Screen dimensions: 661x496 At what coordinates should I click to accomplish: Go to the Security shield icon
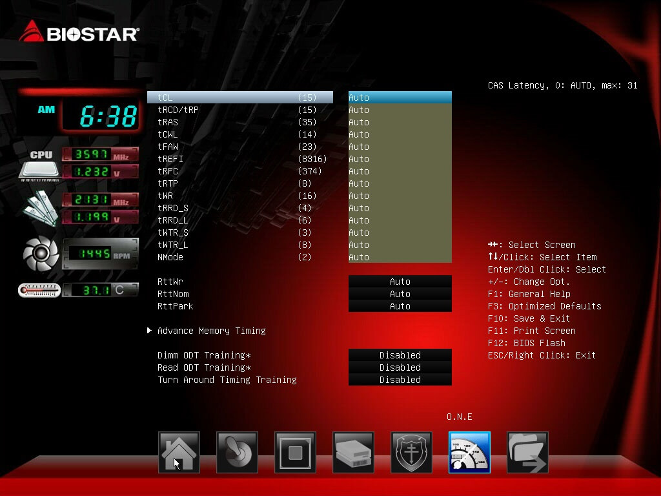(411, 453)
